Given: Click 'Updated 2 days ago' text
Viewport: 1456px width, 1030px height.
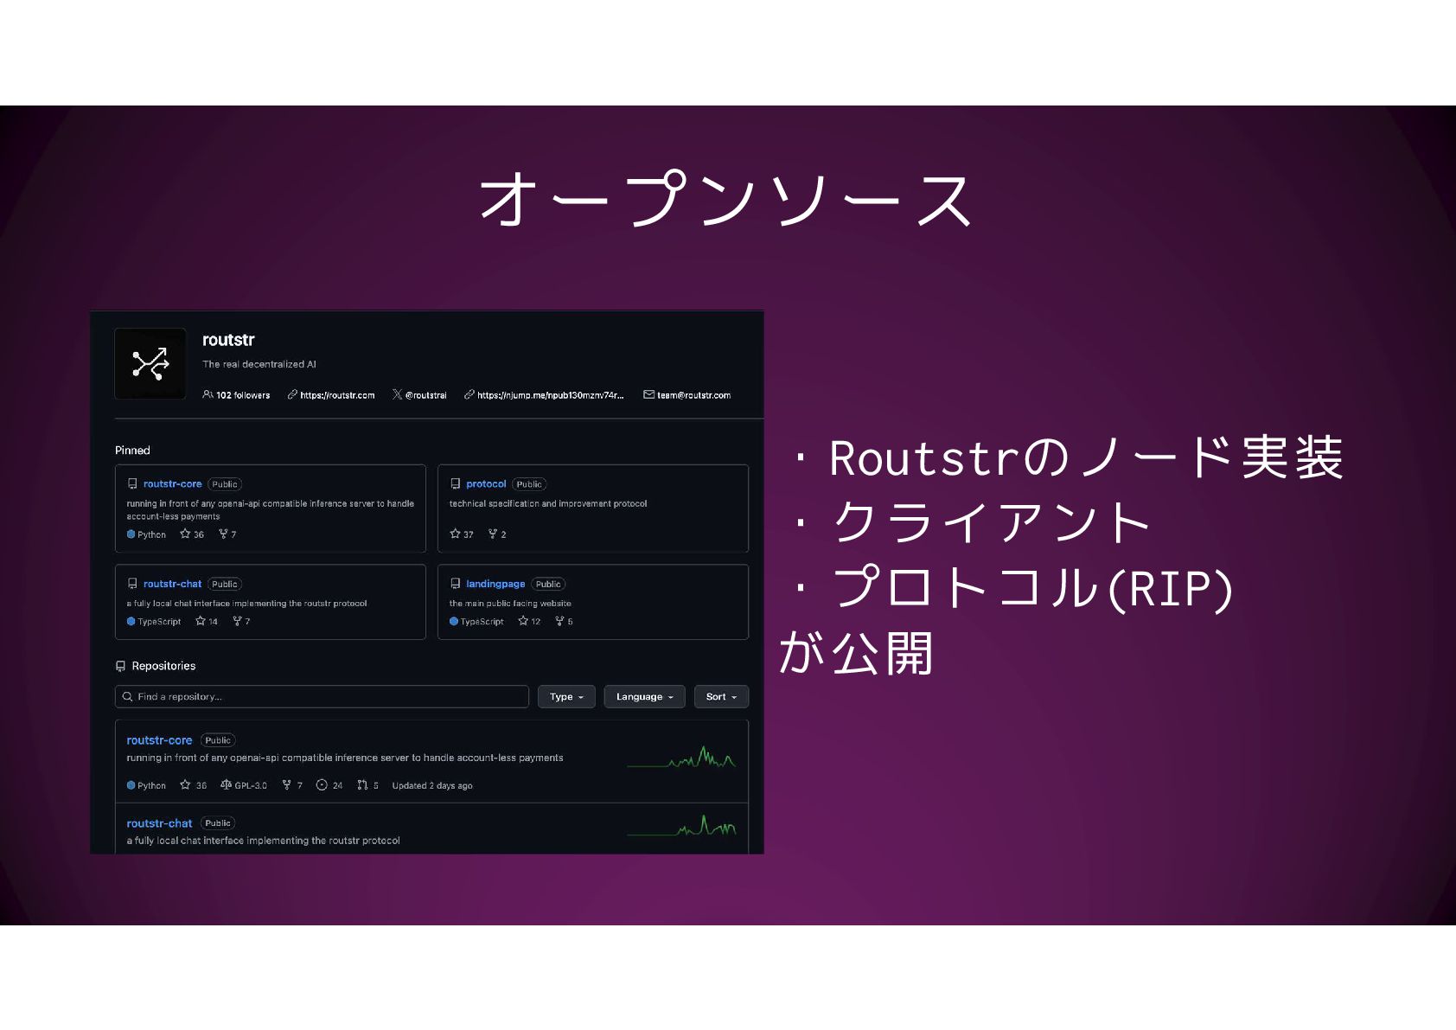Looking at the screenshot, I should (x=432, y=785).
